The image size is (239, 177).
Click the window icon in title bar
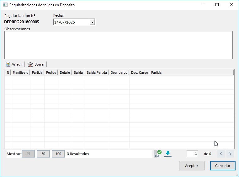point(5,5)
